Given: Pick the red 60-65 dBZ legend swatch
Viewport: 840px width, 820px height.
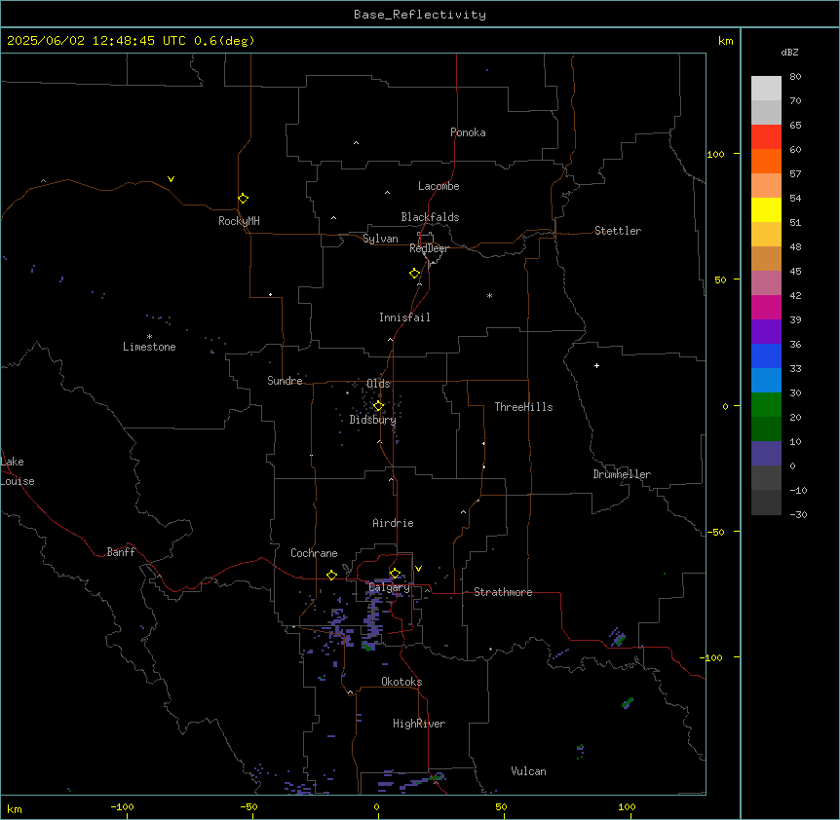Looking at the screenshot, I should [x=766, y=136].
